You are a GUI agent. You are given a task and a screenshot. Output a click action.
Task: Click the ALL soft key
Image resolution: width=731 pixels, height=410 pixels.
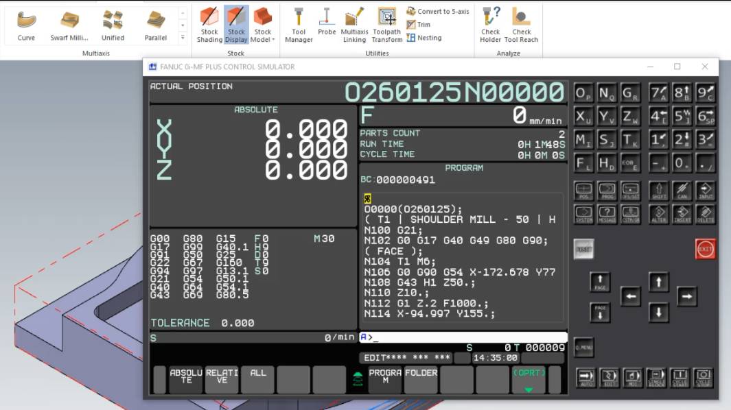pos(258,379)
